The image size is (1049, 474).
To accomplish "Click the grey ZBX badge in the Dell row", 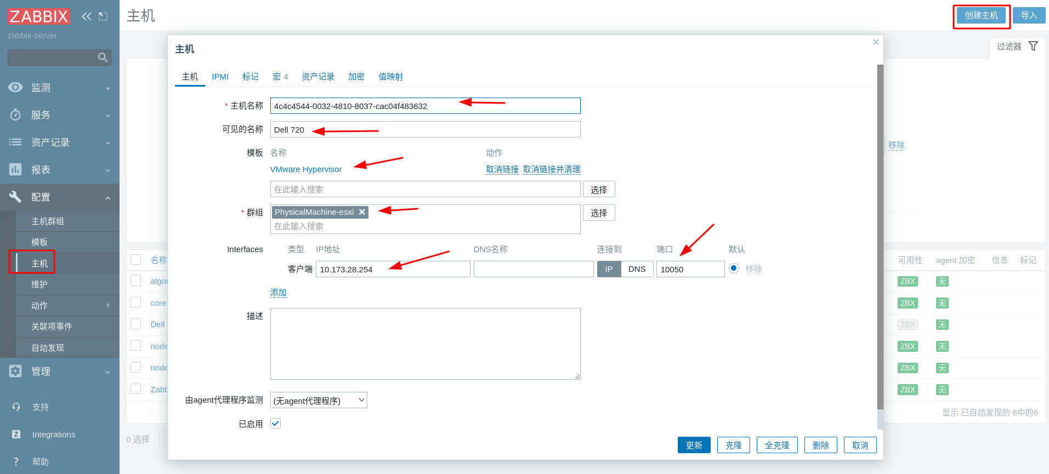I will [x=908, y=324].
